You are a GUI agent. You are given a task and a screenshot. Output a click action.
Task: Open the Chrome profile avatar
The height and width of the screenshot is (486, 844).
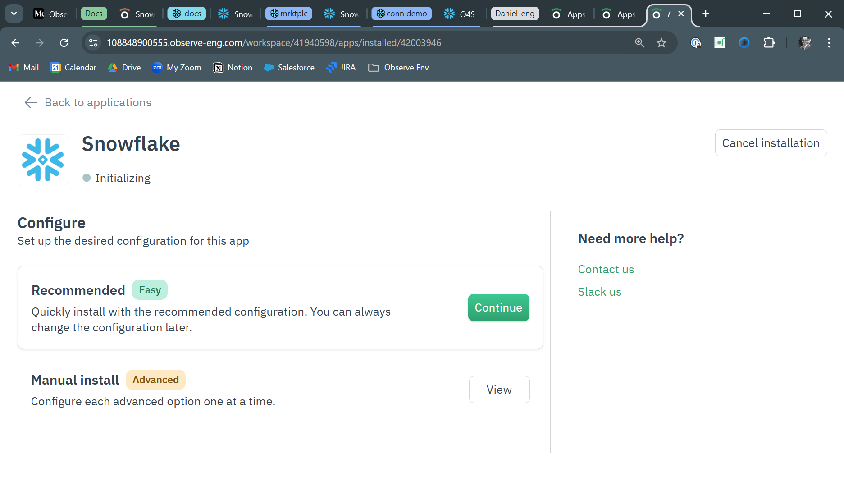tap(805, 43)
